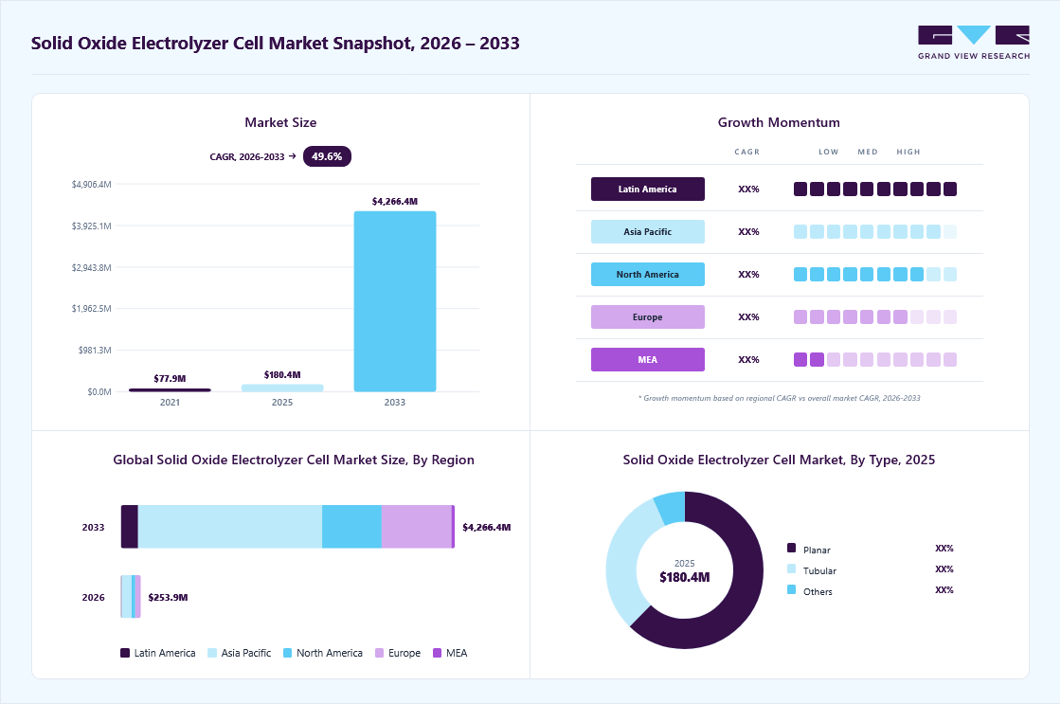Click the Others donut segment
The width and height of the screenshot is (1061, 704).
[672, 508]
